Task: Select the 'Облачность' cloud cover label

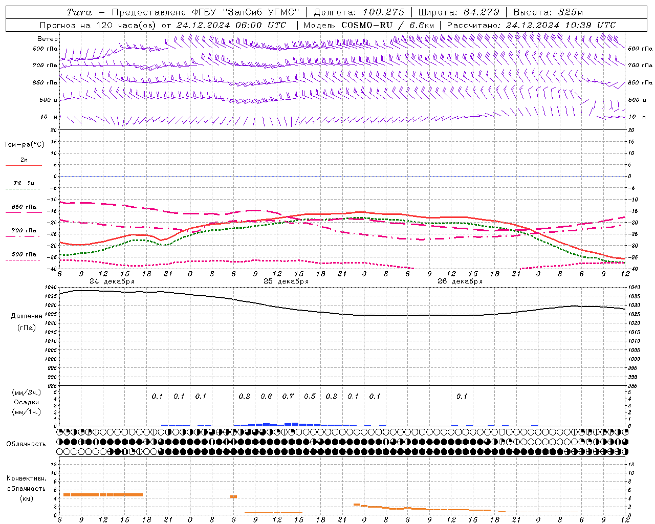Action: point(26,444)
